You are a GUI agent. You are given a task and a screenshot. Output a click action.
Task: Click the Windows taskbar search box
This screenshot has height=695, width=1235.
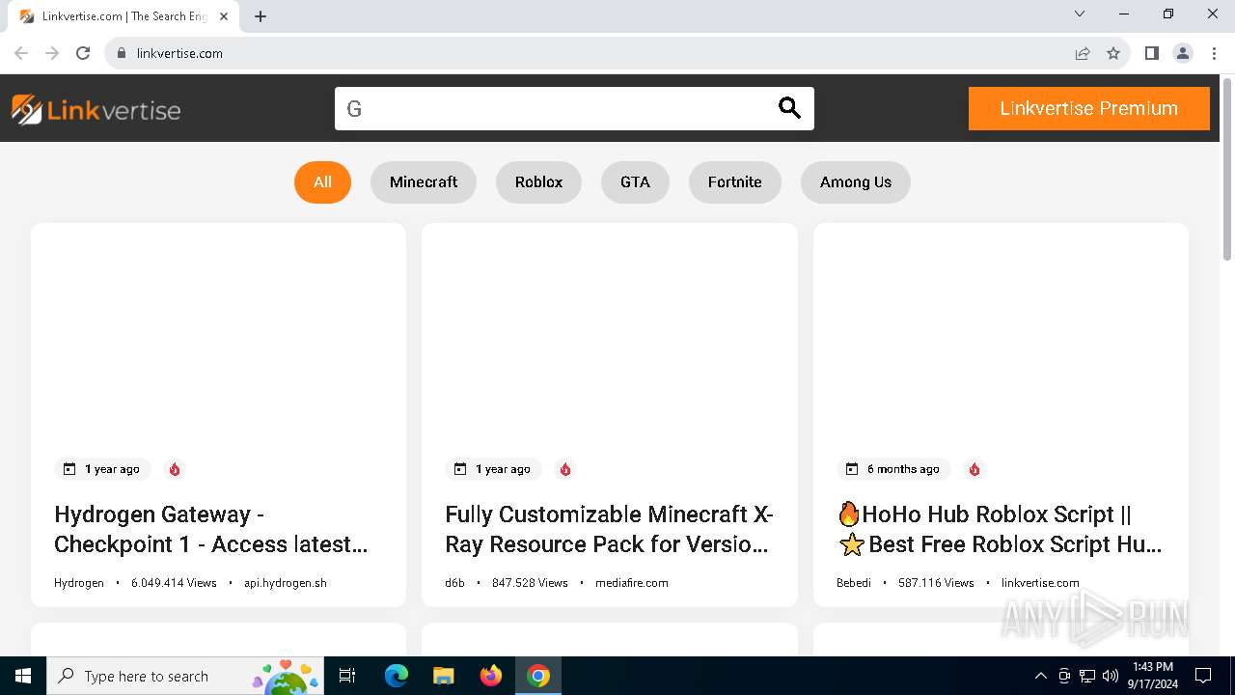click(x=184, y=676)
